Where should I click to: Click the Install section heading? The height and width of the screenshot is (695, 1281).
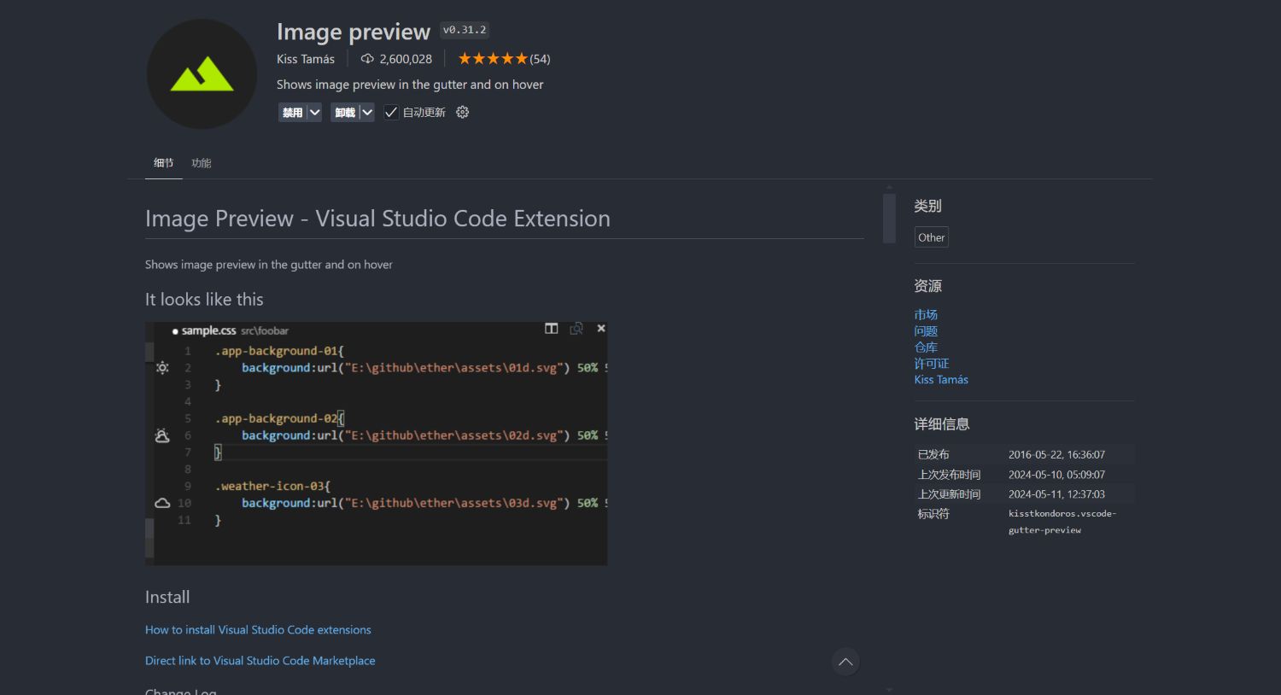pyautogui.click(x=167, y=598)
